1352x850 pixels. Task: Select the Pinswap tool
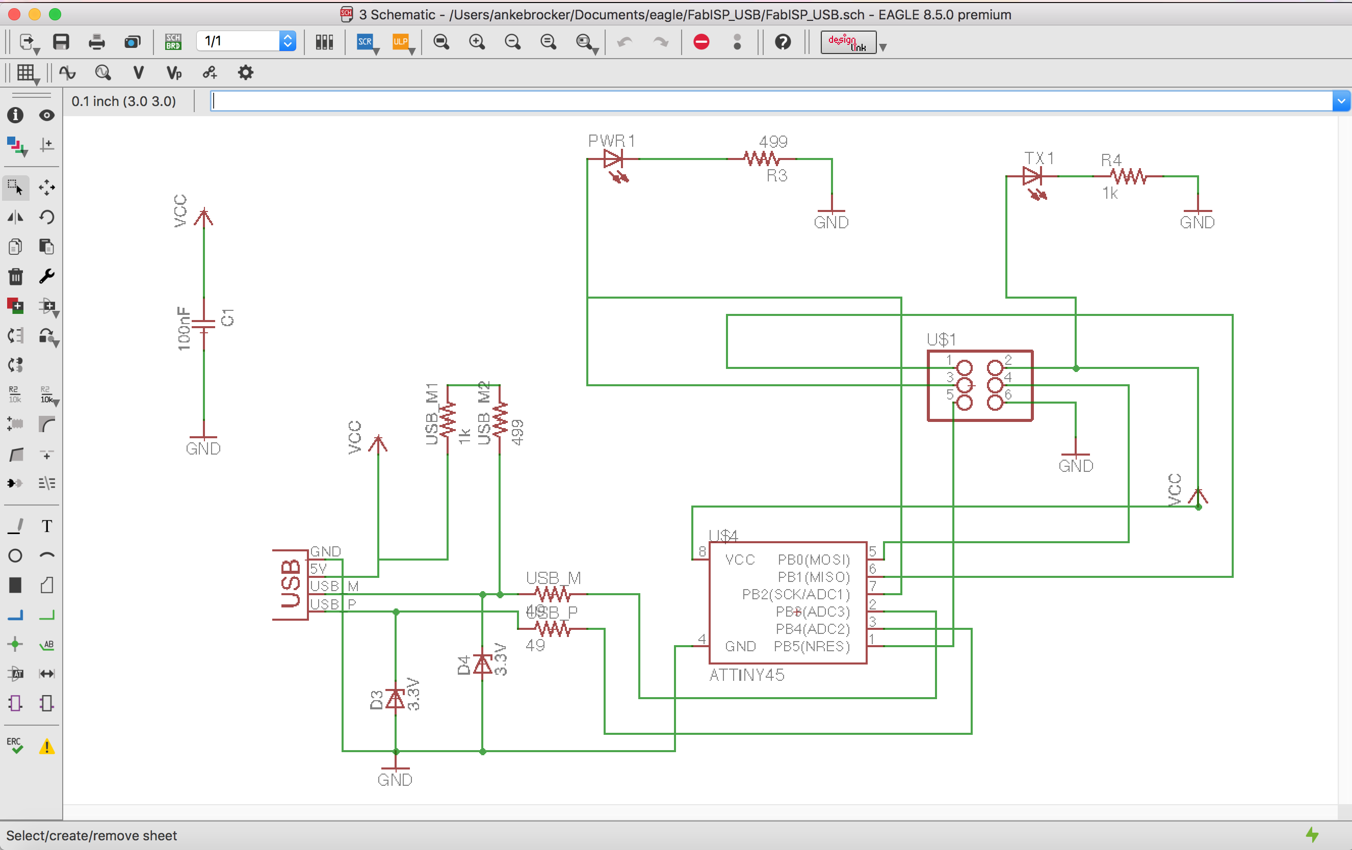[x=15, y=336]
